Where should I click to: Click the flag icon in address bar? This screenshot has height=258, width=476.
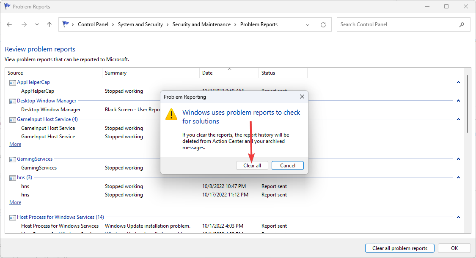[65, 24]
